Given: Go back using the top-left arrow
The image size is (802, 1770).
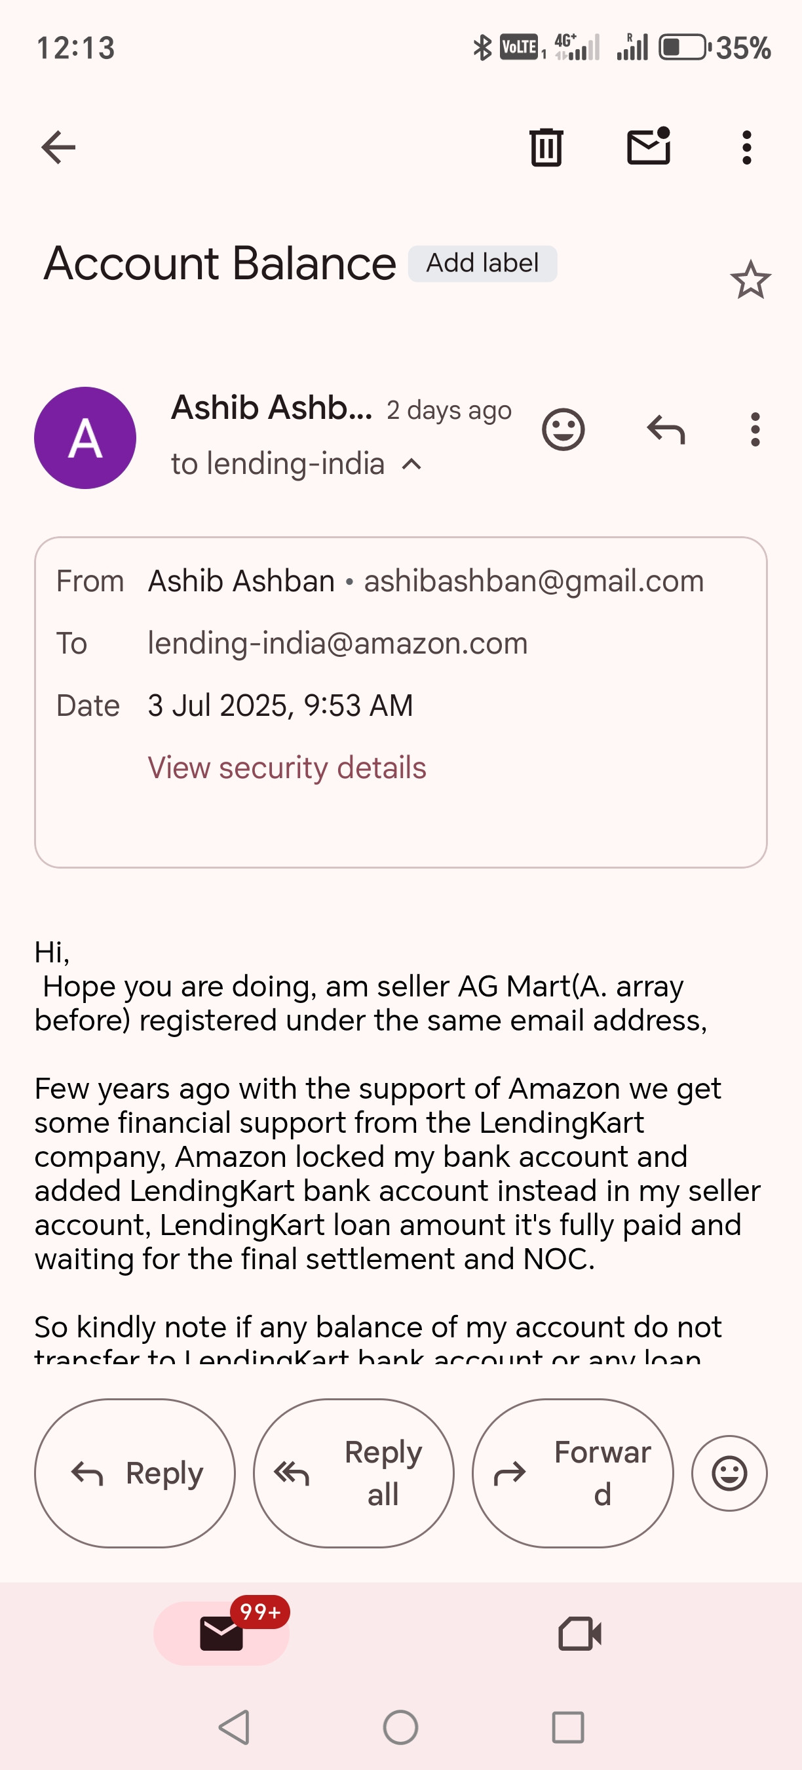Looking at the screenshot, I should 58,147.
